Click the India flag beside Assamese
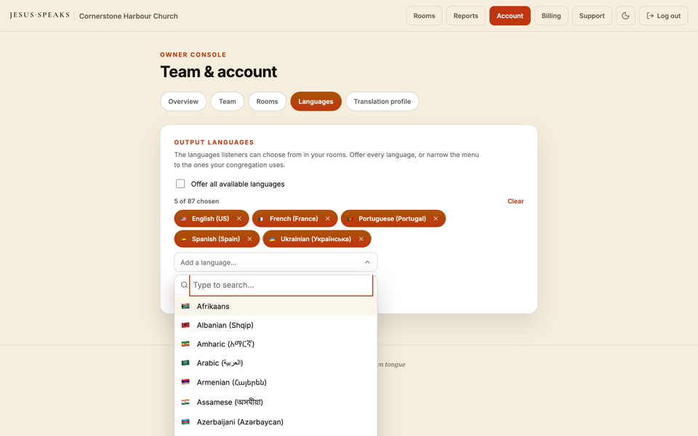This screenshot has width=698, height=436. pos(185,402)
